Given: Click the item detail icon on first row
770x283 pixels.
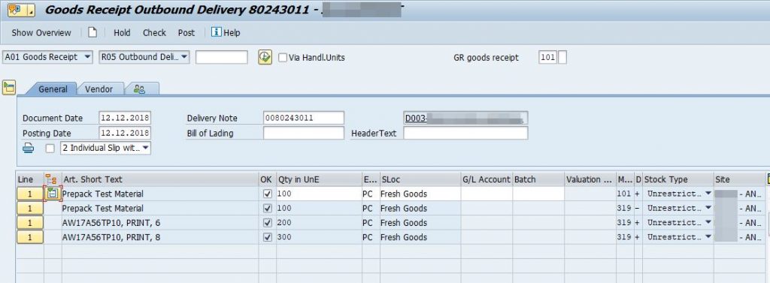Looking at the screenshot, I should [x=52, y=194].
